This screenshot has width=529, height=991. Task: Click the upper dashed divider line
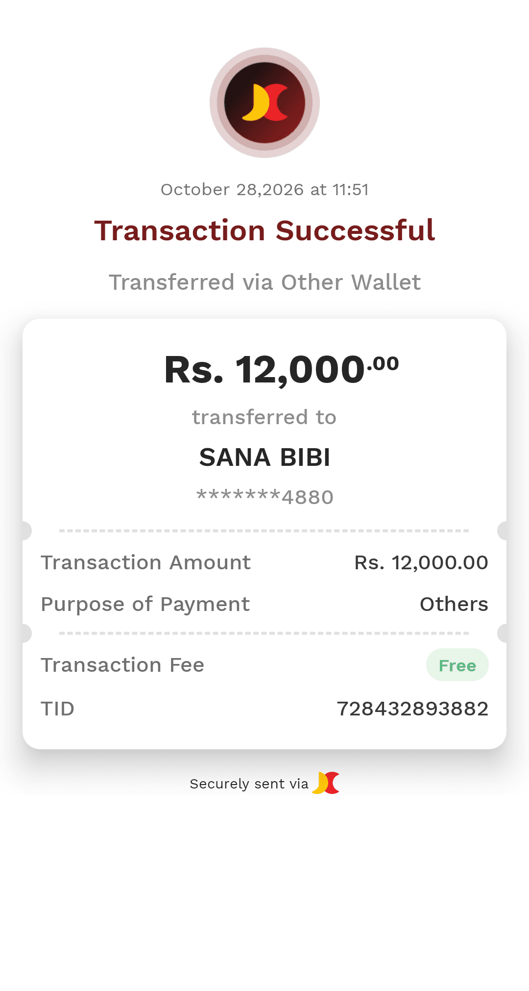coord(264,531)
